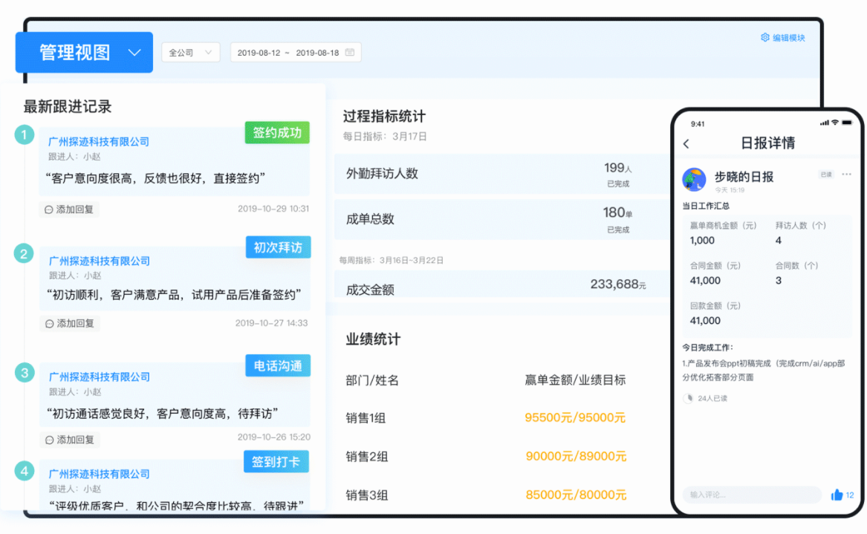Expand the 管理视图 view dropdown

134,53
